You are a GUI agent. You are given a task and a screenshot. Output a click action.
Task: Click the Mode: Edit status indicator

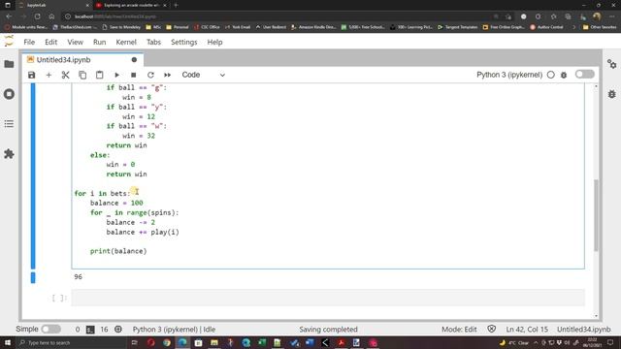(459, 330)
